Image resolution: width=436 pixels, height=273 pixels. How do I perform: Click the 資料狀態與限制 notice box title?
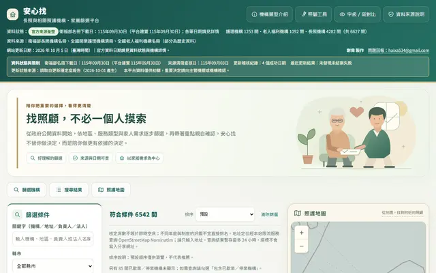(x=25, y=63)
